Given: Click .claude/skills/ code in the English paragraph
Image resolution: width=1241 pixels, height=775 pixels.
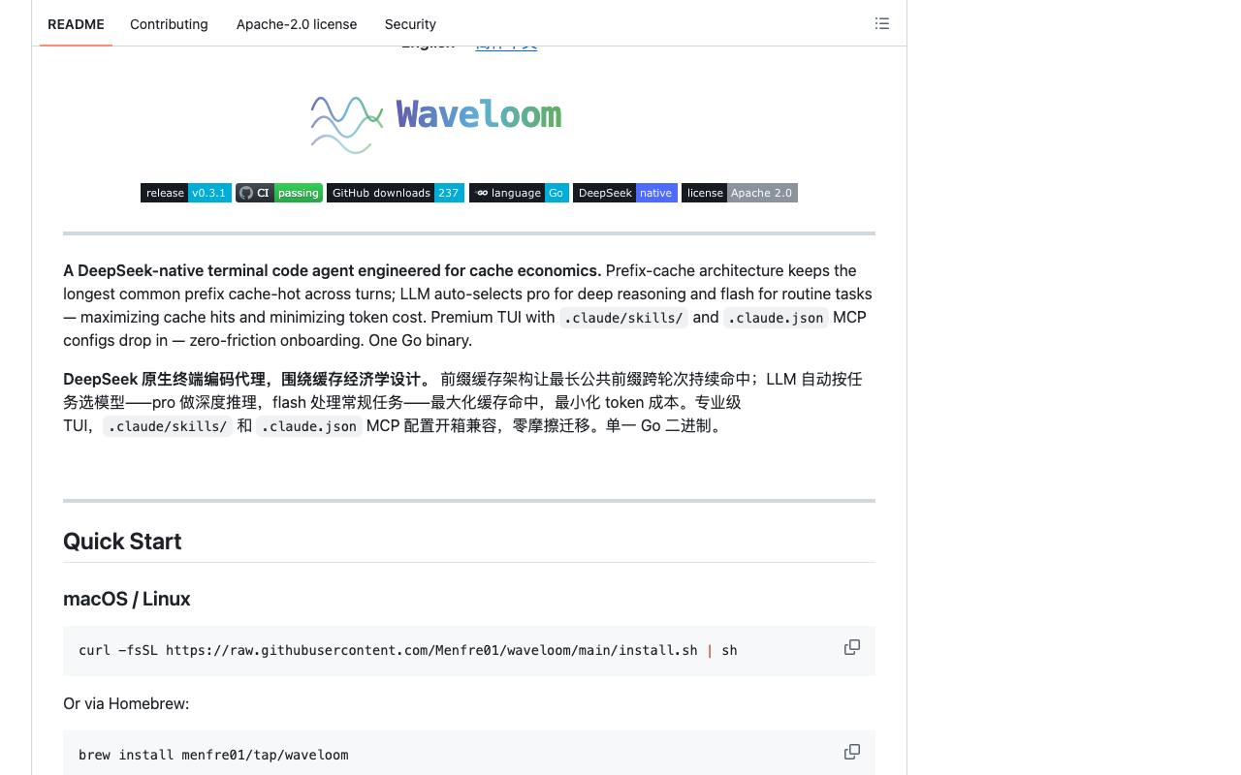Looking at the screenshot, I should click(623, 318).
